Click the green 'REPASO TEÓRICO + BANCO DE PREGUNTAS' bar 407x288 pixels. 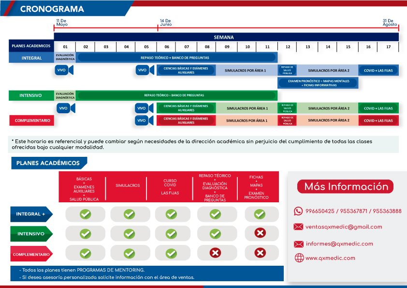pyautogui.click(x=176, y=95)
